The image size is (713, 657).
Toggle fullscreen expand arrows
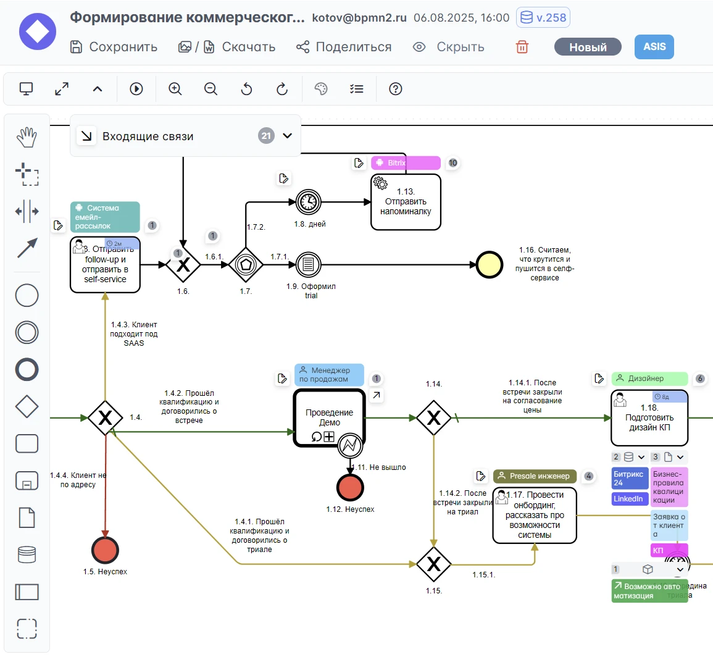62,89
